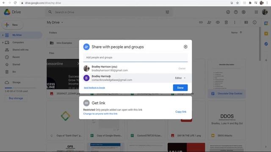Open Copy of "Gantt Chart" file
Viewport: 271px width, 152px height.
66,121
